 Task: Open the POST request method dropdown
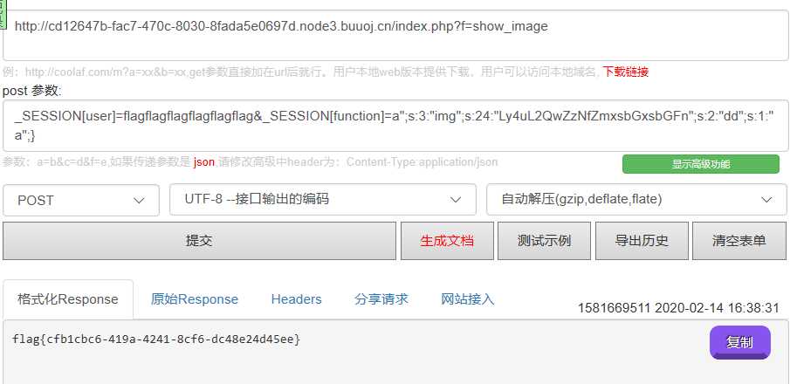(x=81, y=200)
